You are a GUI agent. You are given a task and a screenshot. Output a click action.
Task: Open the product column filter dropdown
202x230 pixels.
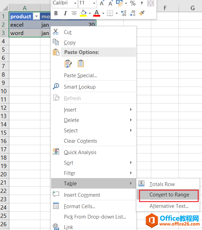click(x=36, y=16)
